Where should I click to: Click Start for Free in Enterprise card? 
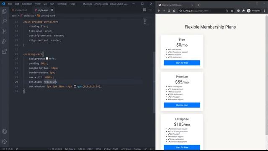[182, 147]
